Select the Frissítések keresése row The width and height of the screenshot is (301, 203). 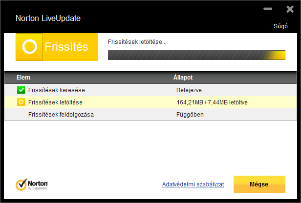[150, 90]
